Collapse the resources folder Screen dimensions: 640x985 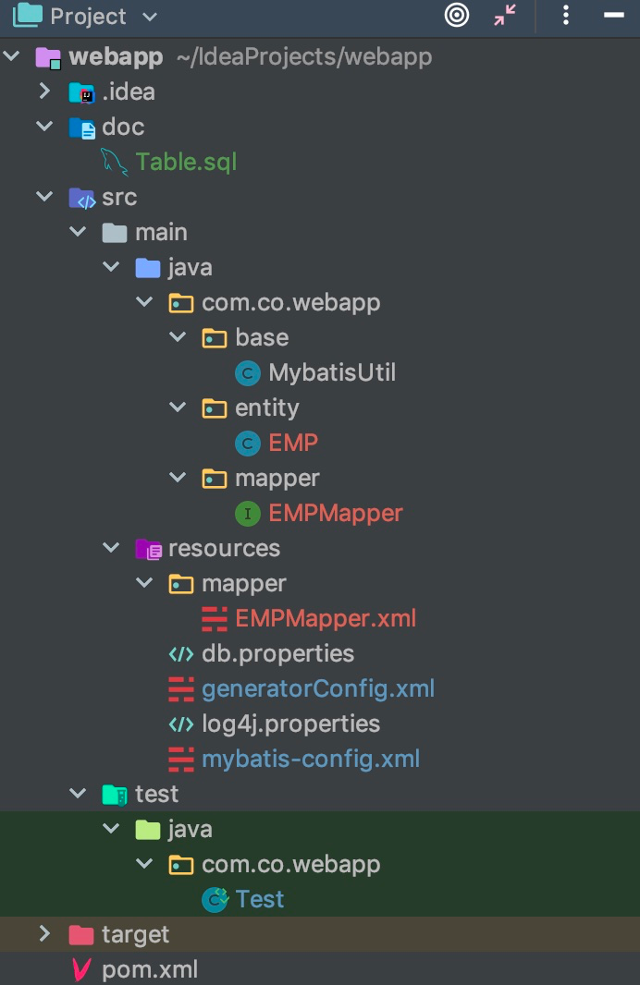(111, 548)
